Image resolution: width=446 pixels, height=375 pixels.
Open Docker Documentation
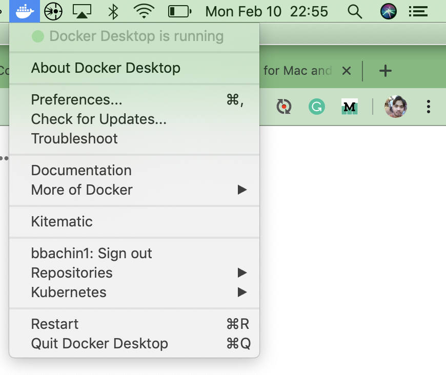pyautogui.click(x=134, y=170)
